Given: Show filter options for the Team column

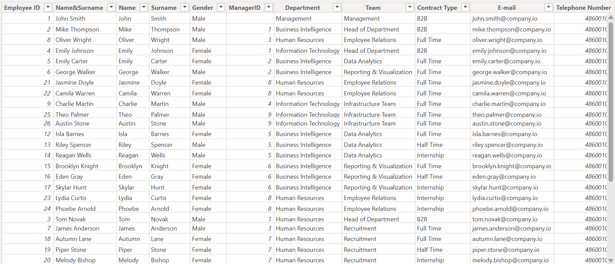Looking at the screenshot, I should pos(410,7).
